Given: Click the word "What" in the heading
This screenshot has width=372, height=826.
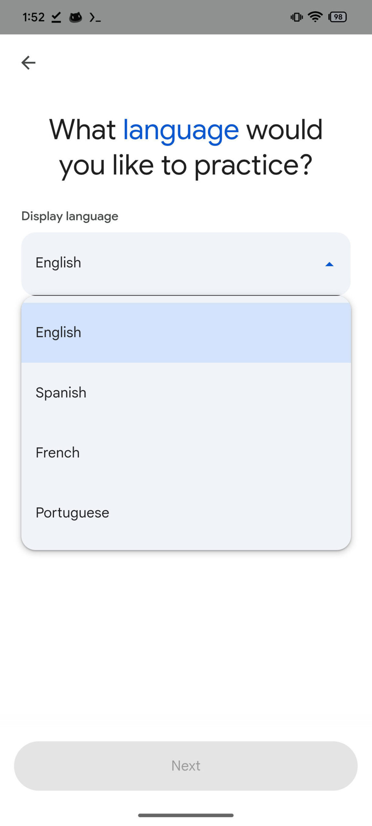Looking at the screenshot, I should tap(82, 130).
